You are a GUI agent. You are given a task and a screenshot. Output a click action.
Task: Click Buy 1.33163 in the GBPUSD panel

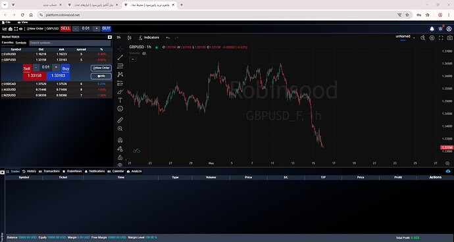click(58, 76)
